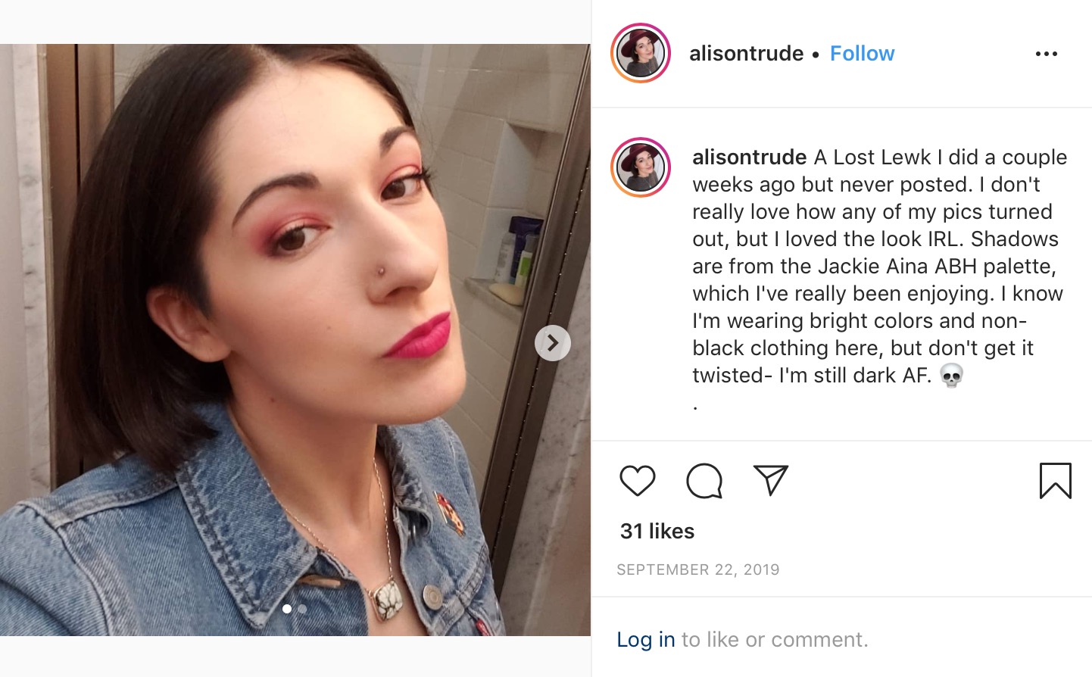Click caption profile avatar thumbnail
Image resolution: width=1092 pixels, height=677 pixels.
coord(641,167)
